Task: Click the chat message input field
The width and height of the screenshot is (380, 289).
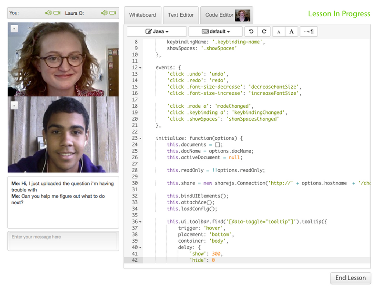Action: click(x=63, y=241)
